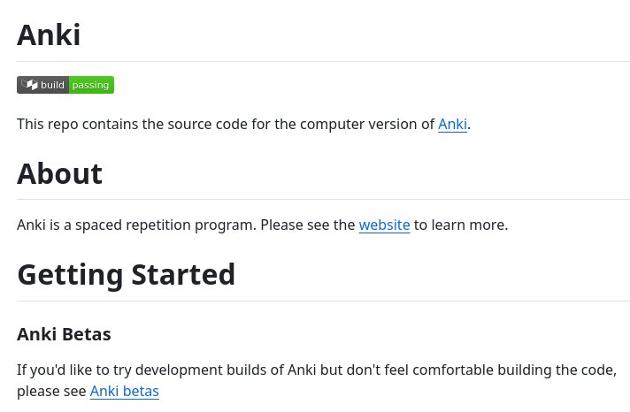Screen dimensions: 630x412
Task: Open the "Anki" link in the repo description
Action: point(452,124)
